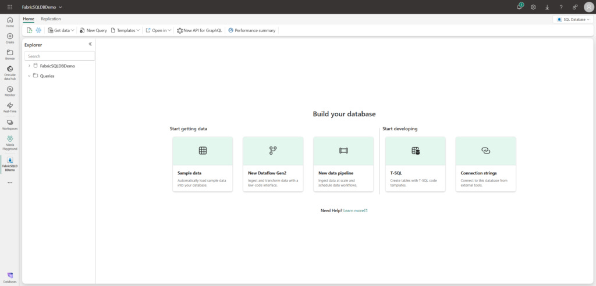Viewport: 596px width, 286px height.
Task: Open the Settings gear in header
Action: (x=533, y=7)
